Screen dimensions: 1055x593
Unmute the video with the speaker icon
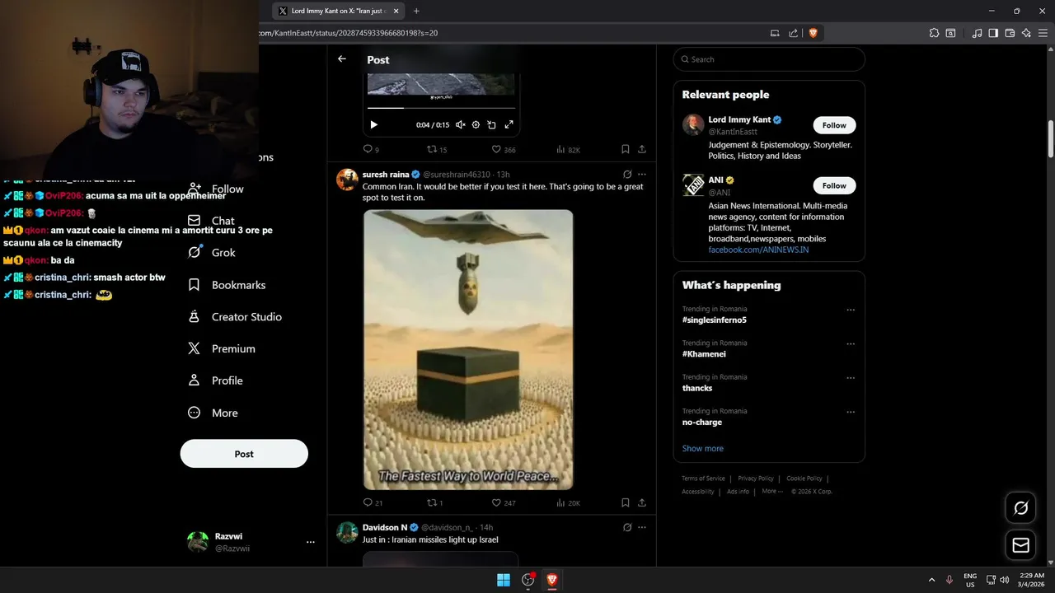460,125
